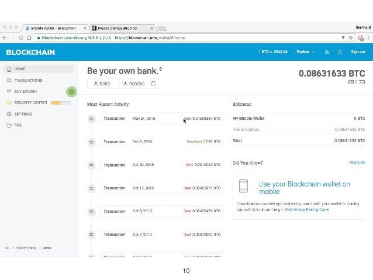
Task: Open the Feb 9, 2016 received transaction
Action: [x=162, y=141]
